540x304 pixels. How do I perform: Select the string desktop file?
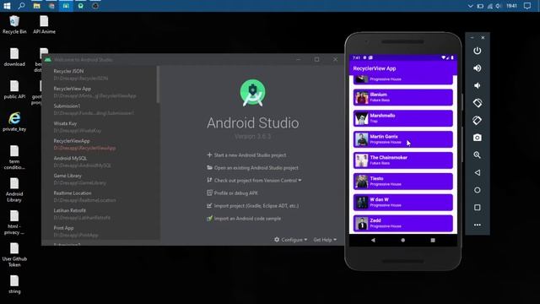[x=14, y=285]
